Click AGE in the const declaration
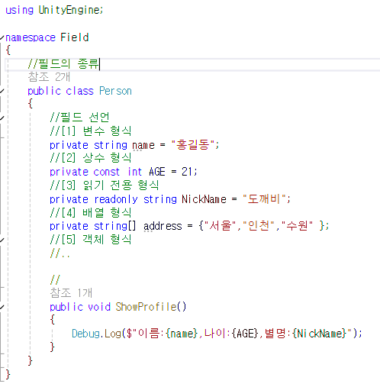This screenshot has height=384, width=380. coord(157,172)
